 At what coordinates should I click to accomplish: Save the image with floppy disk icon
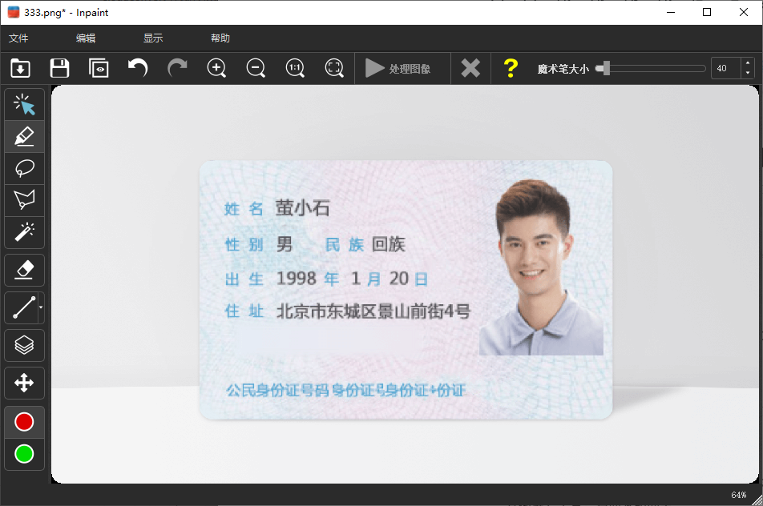pyautogui.click(x=59, y=69)
